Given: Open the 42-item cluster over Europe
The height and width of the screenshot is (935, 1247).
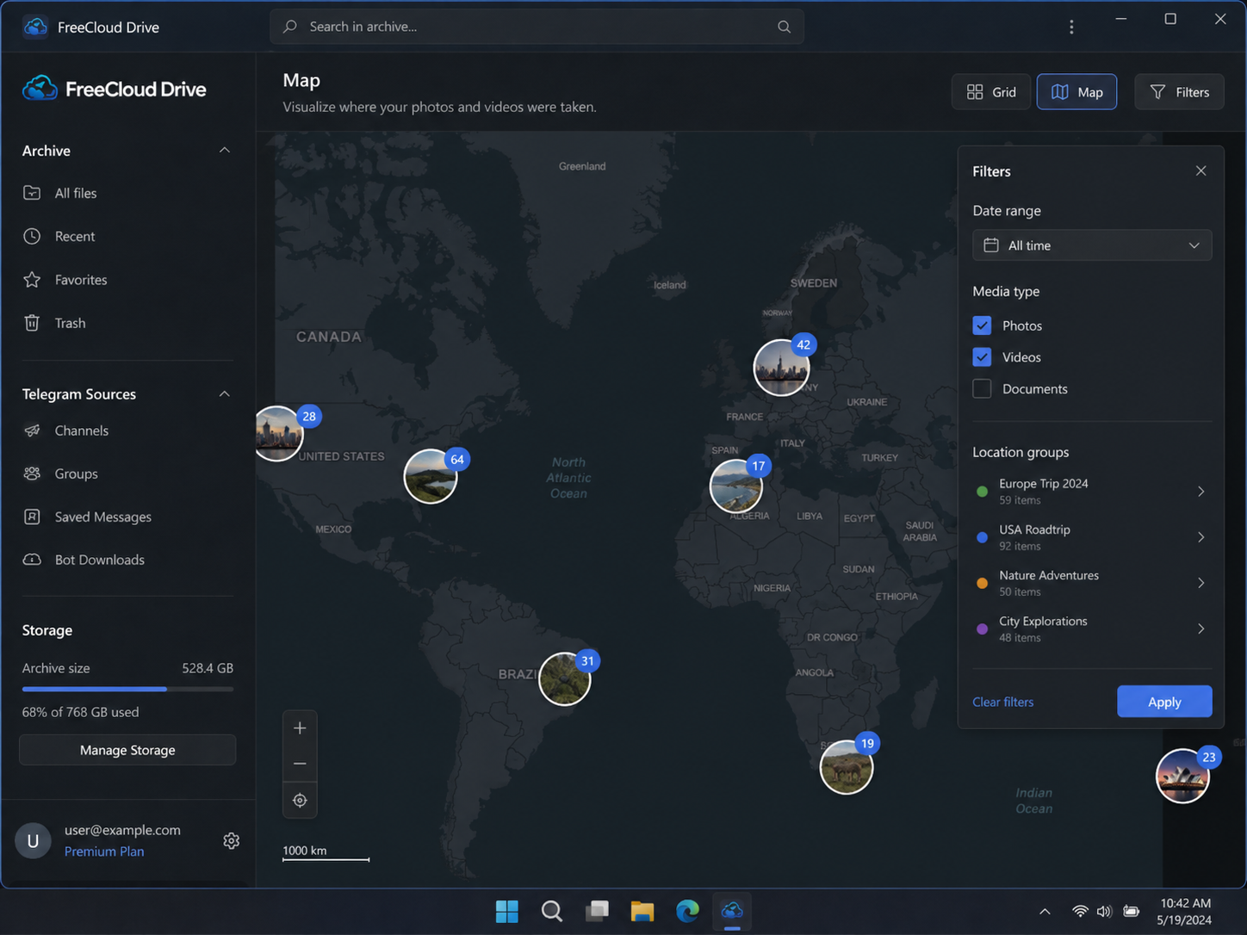Looking at the screenshot, I should point(781,368).
